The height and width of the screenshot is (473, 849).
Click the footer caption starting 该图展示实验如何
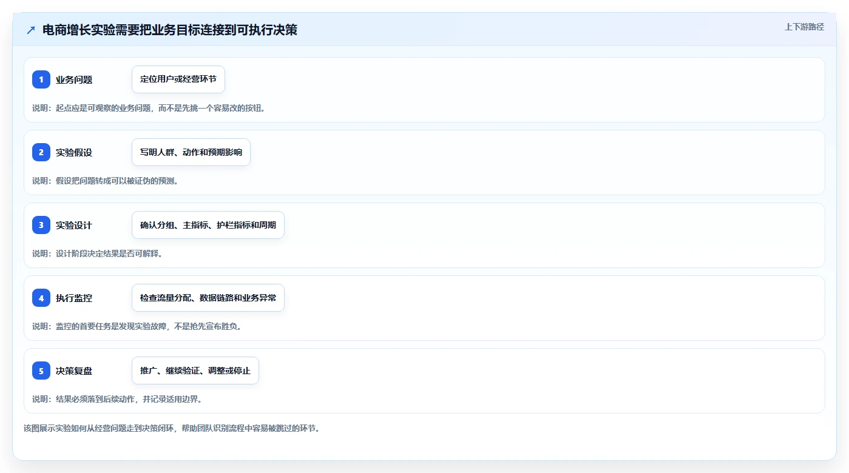172,428
